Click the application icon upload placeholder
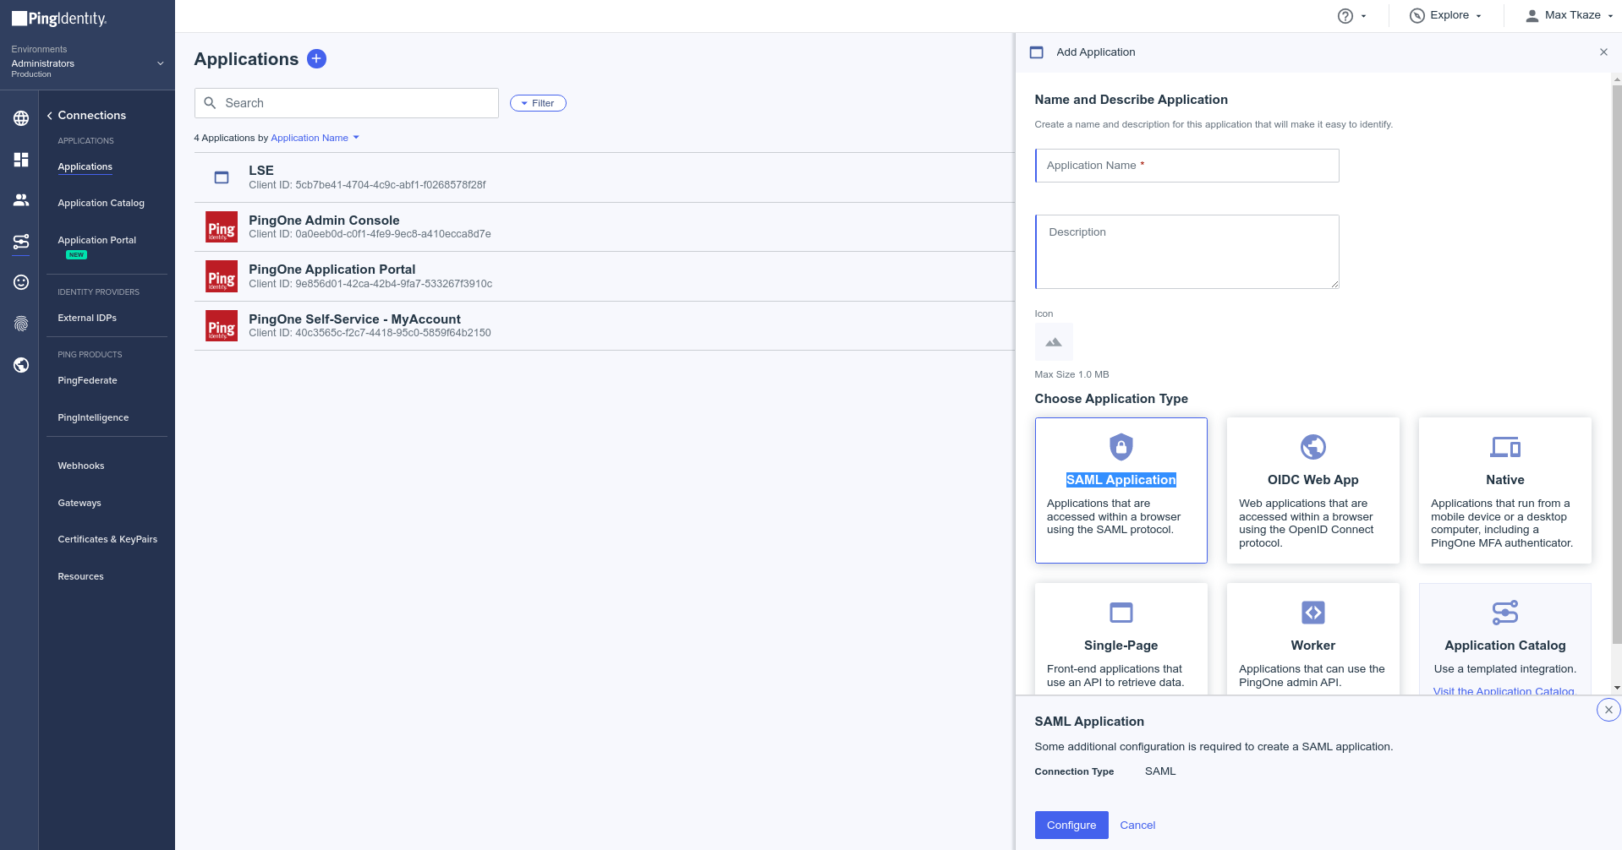 coord(1053,342)
